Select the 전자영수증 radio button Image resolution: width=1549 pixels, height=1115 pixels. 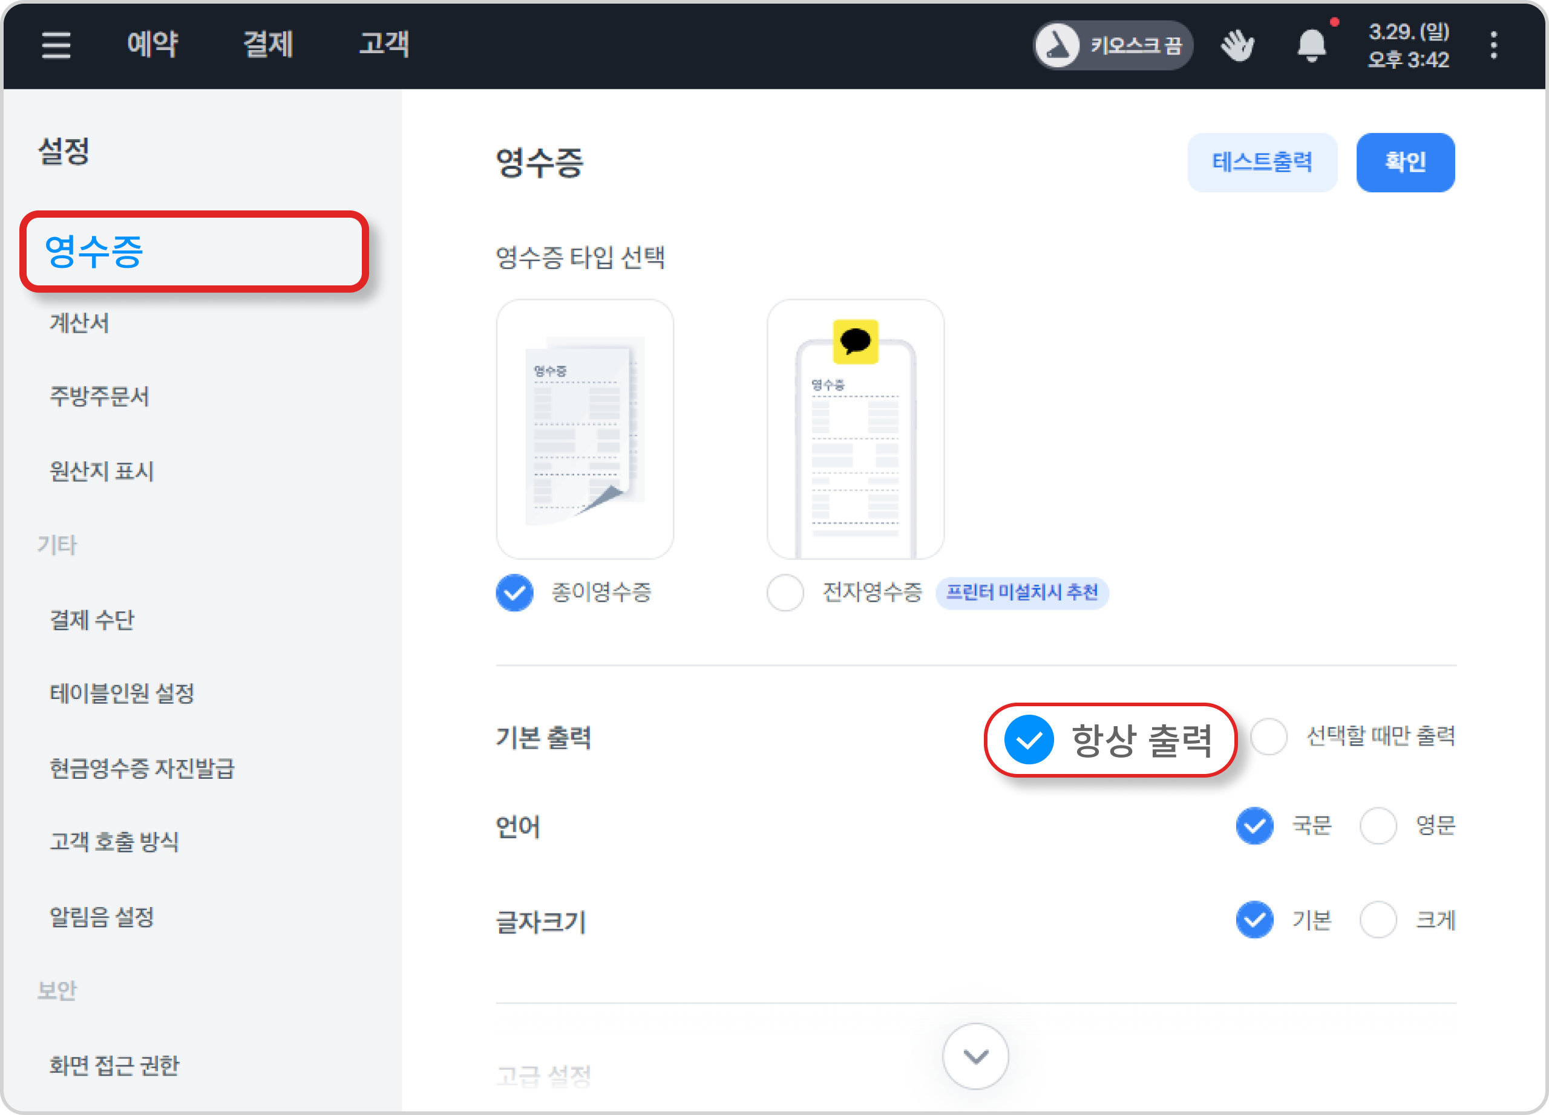click(785, 593)
